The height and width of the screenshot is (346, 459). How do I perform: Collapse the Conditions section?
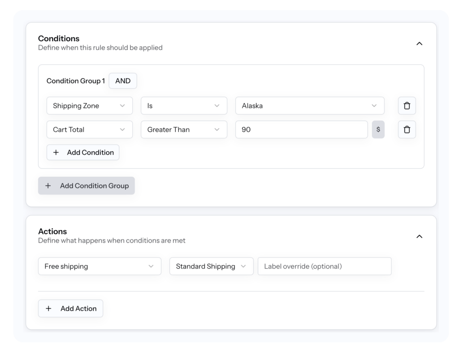(420, 43)
